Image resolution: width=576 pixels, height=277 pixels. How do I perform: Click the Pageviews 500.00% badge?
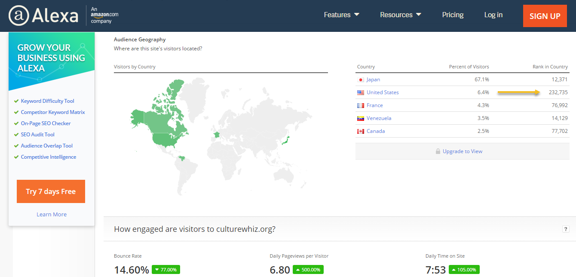(x=308, y=270)
